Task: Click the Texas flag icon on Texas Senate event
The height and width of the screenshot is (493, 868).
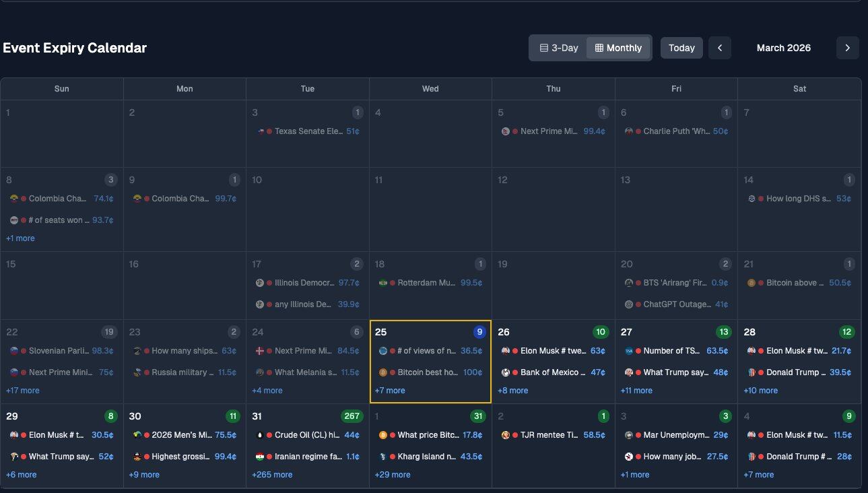Action: (x=260, y=131)
